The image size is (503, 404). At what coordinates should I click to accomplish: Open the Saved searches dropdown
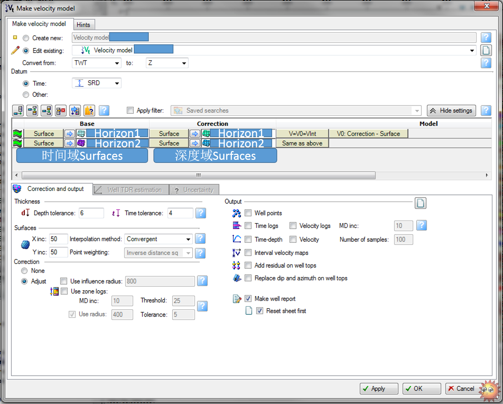point(417,110)
